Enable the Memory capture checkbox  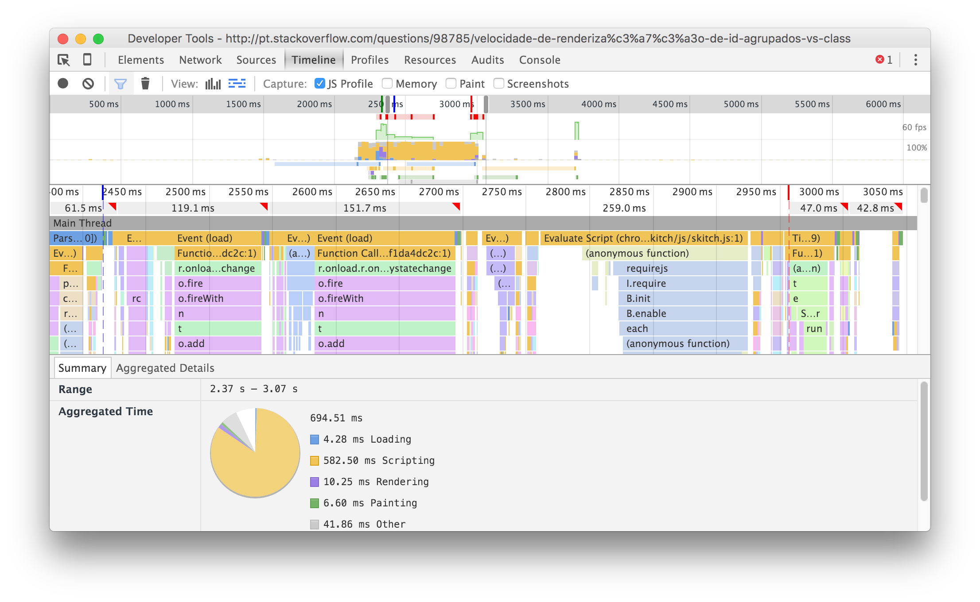[387, 83]
